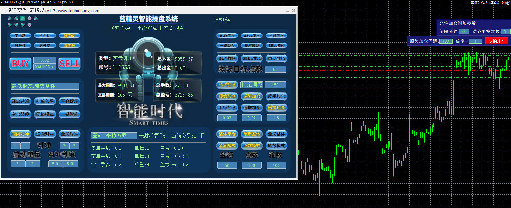Click the 逆向对冲 button

pos(45,134)
